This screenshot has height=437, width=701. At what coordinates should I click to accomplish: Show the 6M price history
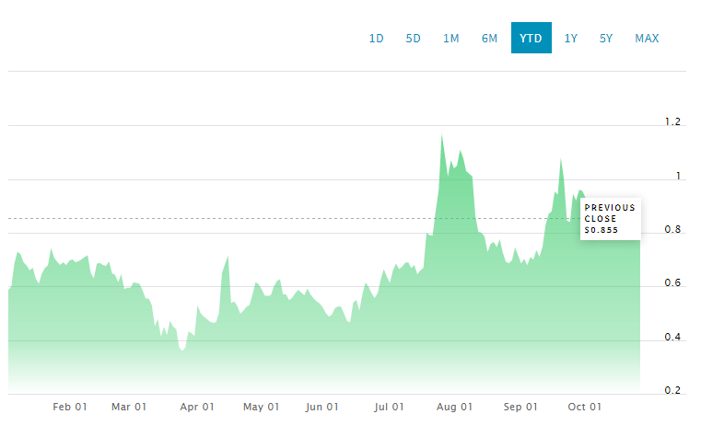489,38
